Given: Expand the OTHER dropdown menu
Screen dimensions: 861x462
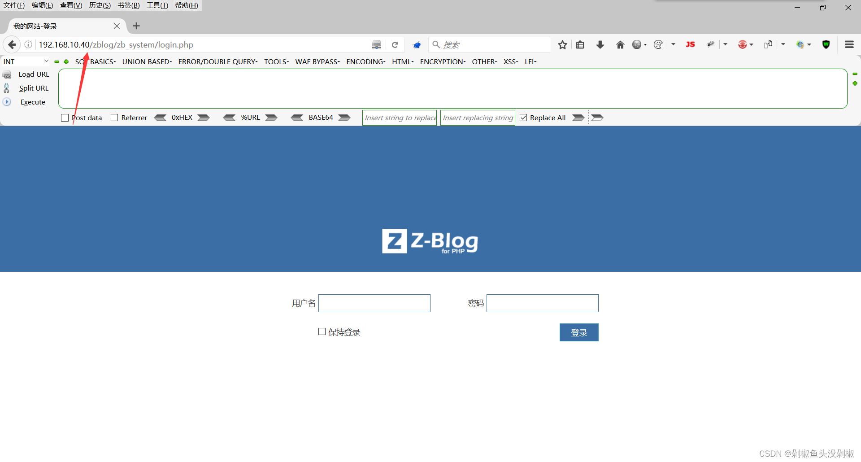Looking at the screenshot, I should pyautogui.click(x=484, y=61).
